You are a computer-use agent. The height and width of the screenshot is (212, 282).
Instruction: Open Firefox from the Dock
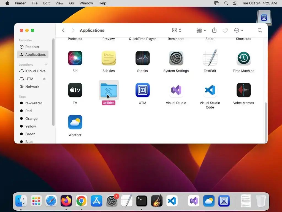[66, 201]
